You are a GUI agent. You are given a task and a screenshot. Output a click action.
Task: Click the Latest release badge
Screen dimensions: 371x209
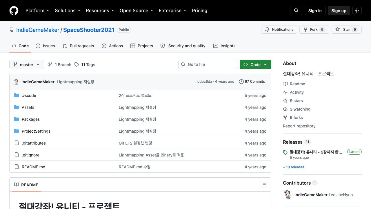354,152
